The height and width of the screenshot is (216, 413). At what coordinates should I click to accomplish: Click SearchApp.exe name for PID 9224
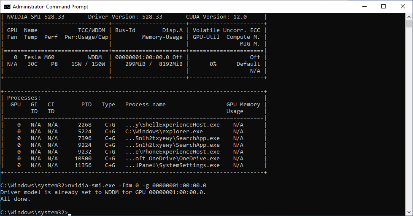click(173, 145)
